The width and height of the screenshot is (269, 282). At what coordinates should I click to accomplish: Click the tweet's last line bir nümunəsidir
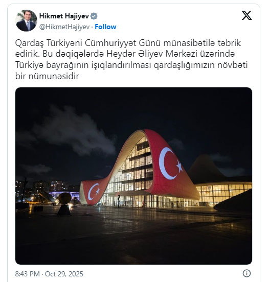tap(47, 76)
